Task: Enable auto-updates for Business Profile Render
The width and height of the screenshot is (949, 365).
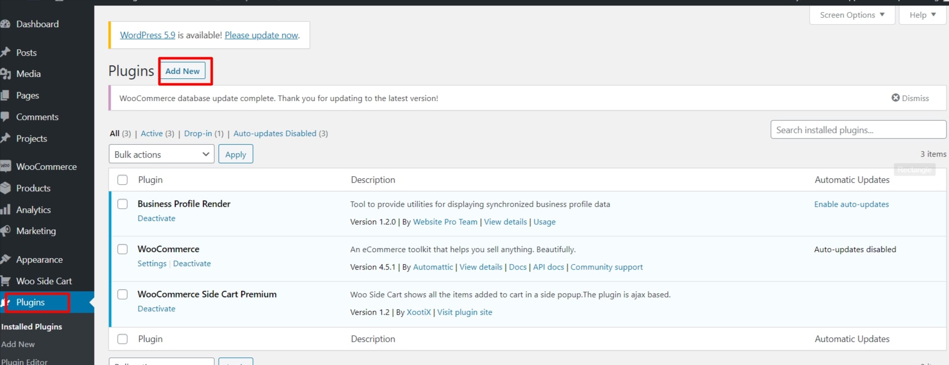Action: [851, 204]
